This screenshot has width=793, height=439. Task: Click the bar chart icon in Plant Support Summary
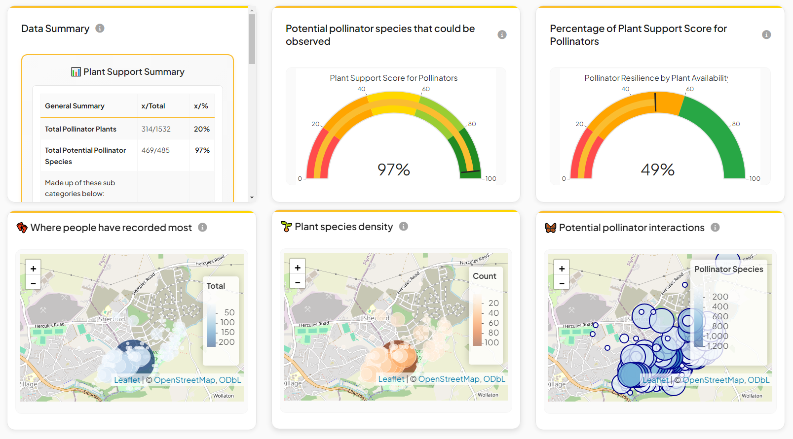coord(76,72)
